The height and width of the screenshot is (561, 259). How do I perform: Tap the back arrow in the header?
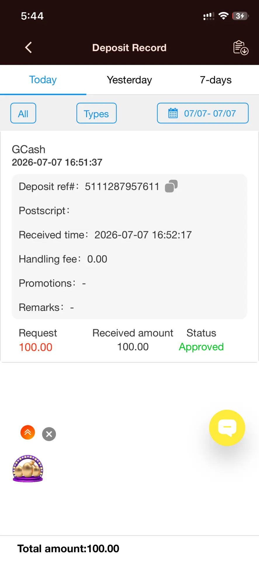pos(28,47)
